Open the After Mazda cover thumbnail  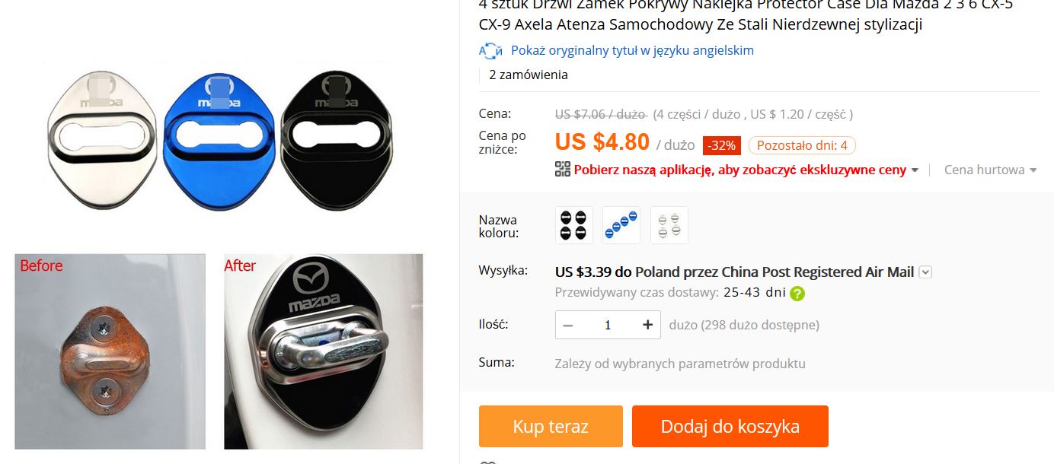click(324, 351)
